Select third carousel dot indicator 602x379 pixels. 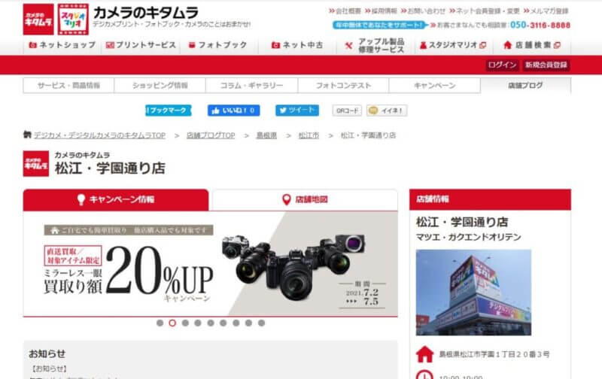pyautogui.click(x=185, y=323)
